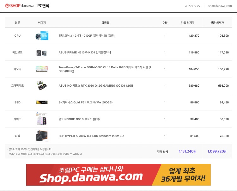
Task: Click SK hynix Gold P31 M.2 NVMe name
Action: coord(86,102)
